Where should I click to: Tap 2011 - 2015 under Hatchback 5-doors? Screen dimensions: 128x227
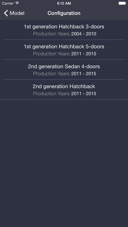coord(84,54)
